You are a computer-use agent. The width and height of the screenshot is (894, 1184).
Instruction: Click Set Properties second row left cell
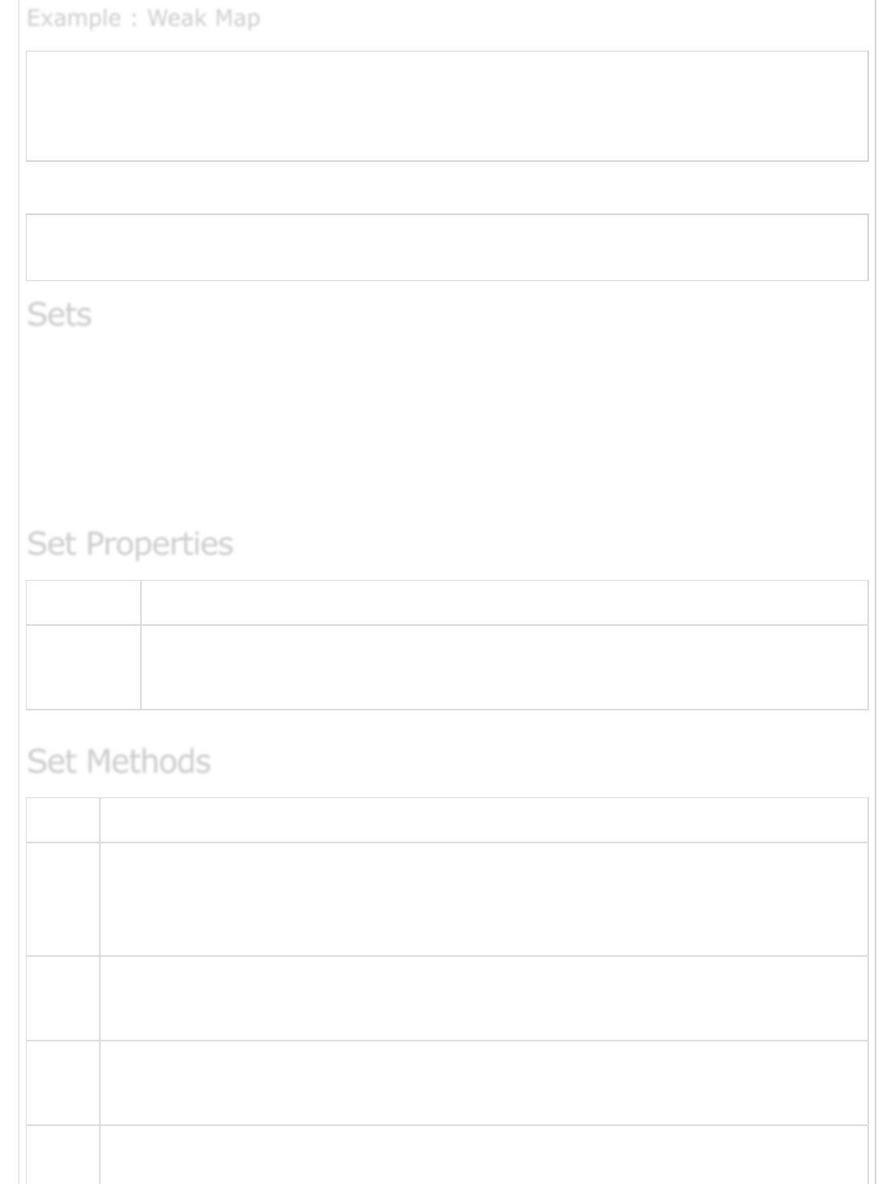(x=84, y=668)
